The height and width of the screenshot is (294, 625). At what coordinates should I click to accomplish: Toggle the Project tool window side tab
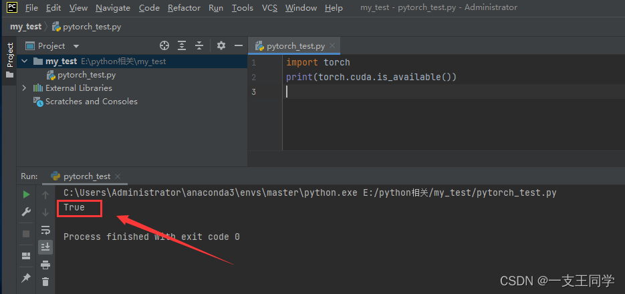pos(10,61)
